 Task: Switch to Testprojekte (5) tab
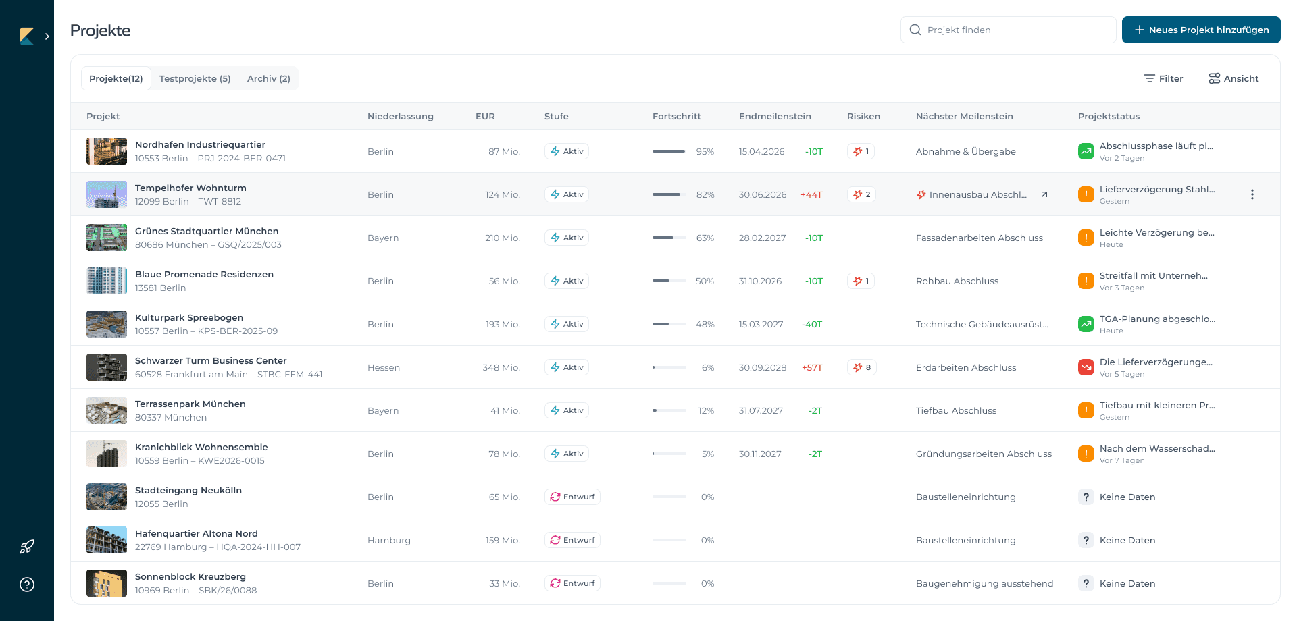pos(195,78)
